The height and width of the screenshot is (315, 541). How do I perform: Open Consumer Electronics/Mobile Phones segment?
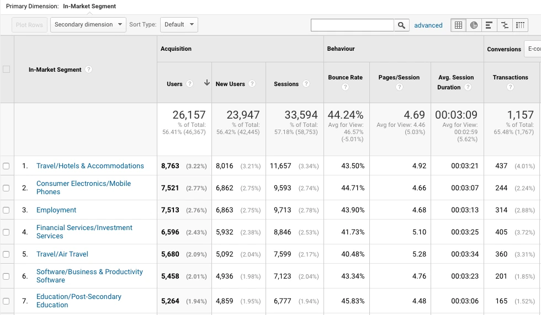click(83, 188)
